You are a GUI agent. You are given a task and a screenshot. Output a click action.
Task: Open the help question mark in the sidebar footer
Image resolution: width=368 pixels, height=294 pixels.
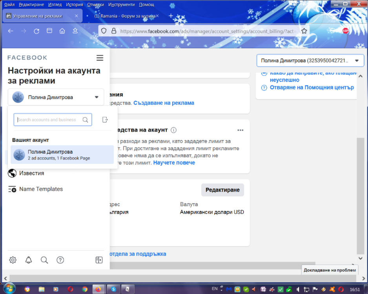60,260
